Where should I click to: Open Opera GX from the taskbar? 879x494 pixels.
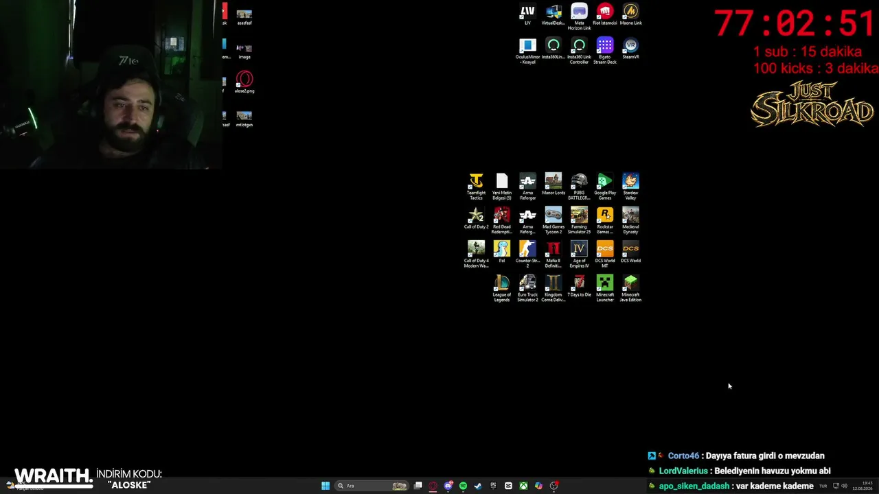pos(433,486)
